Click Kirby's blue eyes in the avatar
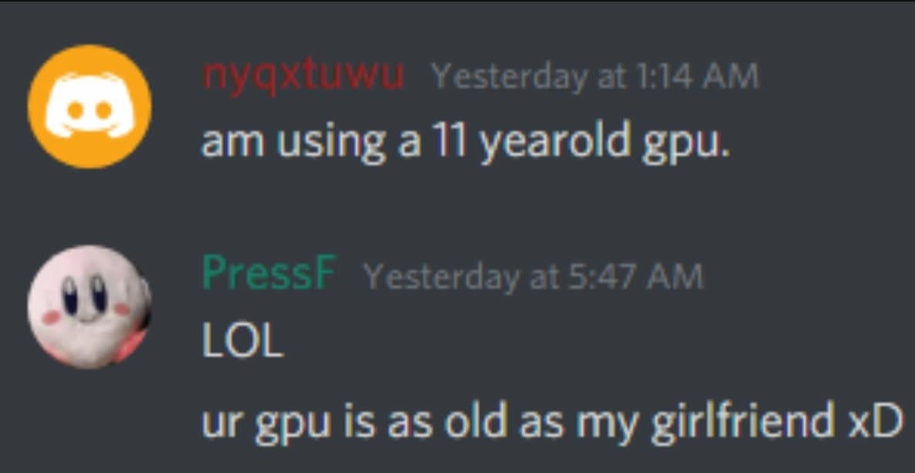 click(85, 293)
